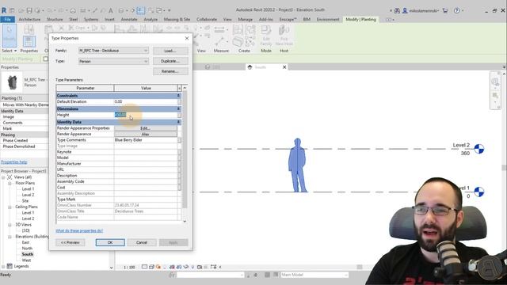Click the drawing view vertical scrollbar
This screenshot has width=507, height=285.
[x=504, y=167]
